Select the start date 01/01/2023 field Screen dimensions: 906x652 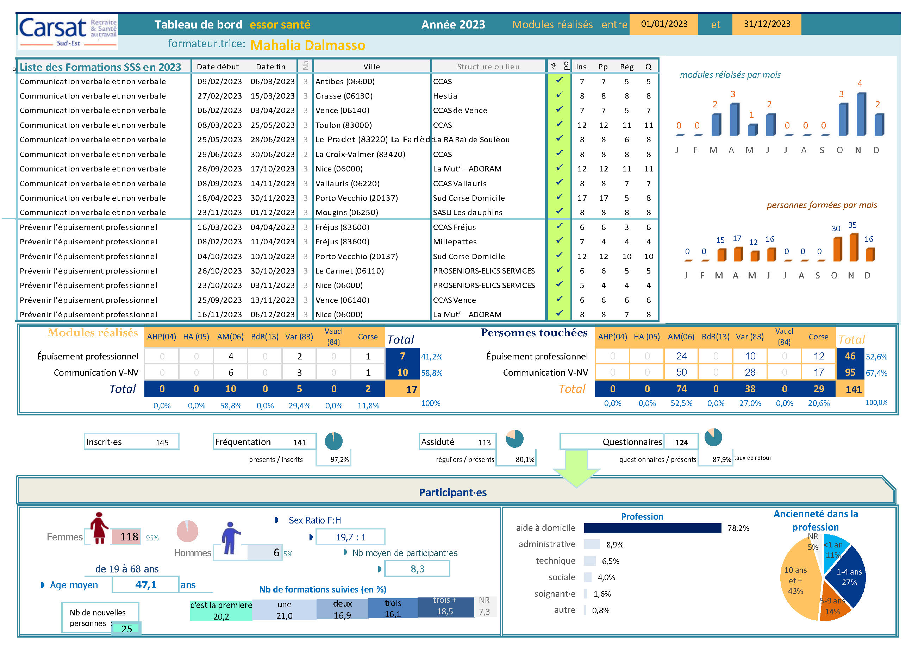[664, 24]
